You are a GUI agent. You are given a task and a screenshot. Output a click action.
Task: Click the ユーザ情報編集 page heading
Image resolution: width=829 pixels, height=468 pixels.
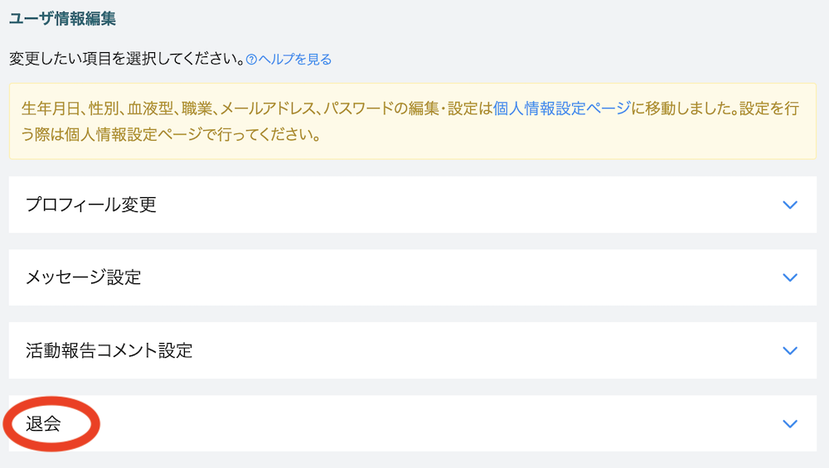click(63, 17)
